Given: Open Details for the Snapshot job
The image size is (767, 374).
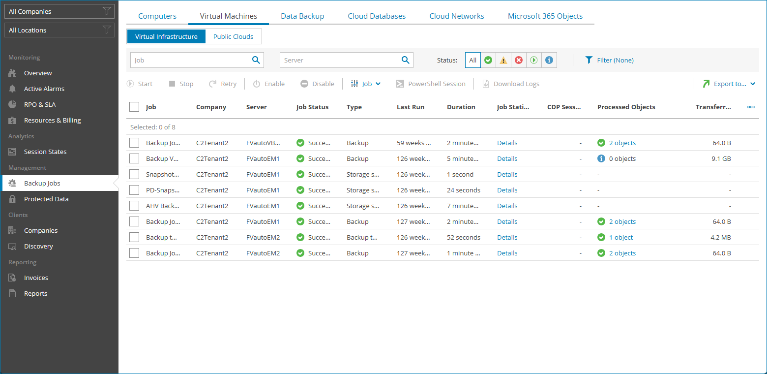Looking at the screenshot, I should coord(507,174).
